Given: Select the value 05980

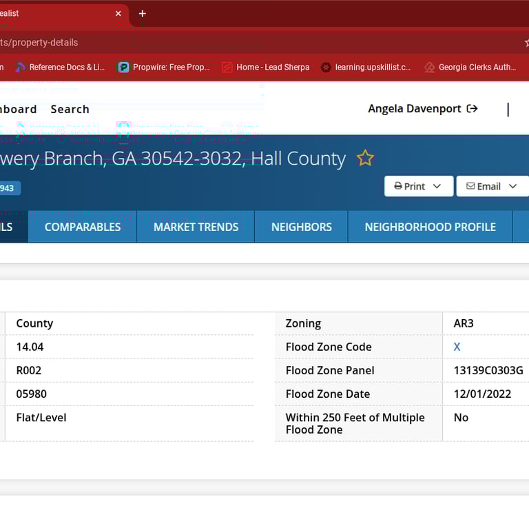Looking at the screenshot, I should [x=31, y=394].
